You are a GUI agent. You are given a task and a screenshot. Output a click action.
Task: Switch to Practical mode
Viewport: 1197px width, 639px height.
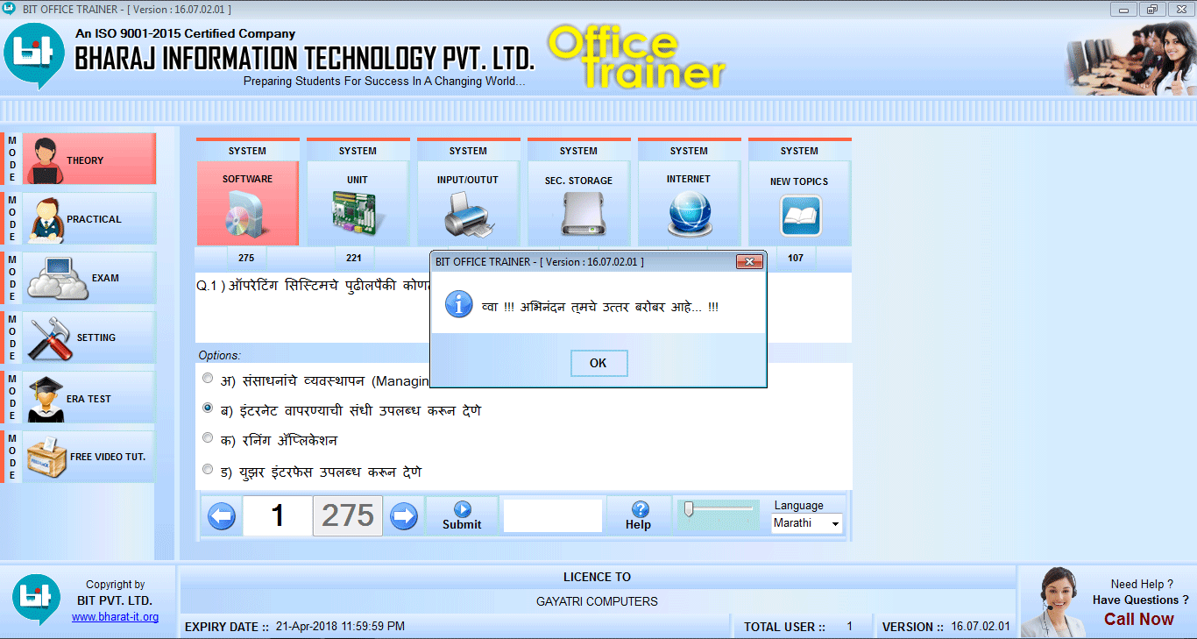(89, 218)
